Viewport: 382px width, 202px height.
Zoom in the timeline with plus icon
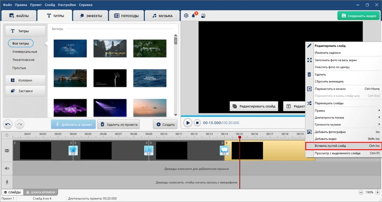[x=377, y=192]
